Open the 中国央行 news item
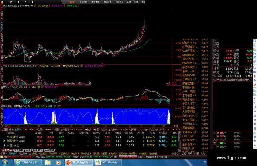257x166 pixels. 195,104
